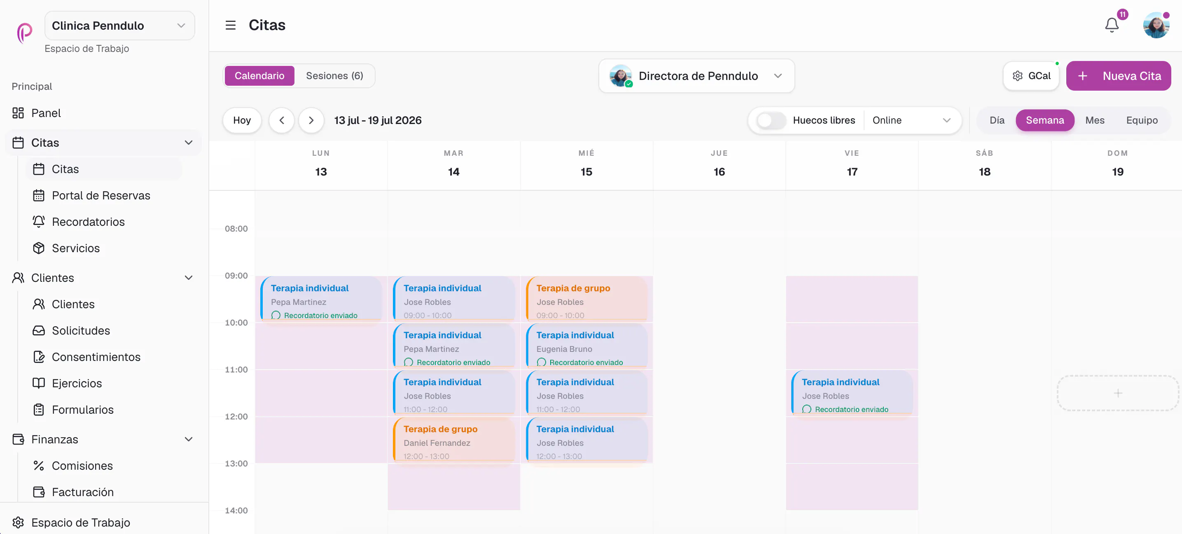Open Wednesday Terapia de grupo Jose Robles
Image resolution: width=1182 pixels, height=534 pixels.
(x=586, y=298)
